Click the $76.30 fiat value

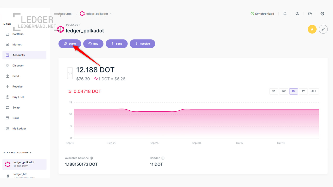point(83,79)
